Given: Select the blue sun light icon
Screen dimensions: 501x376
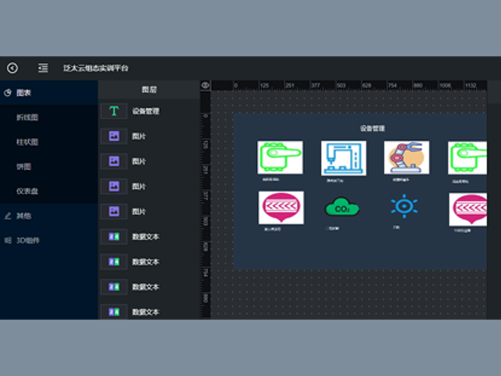Looking at the screenshot, I should 404,207.
